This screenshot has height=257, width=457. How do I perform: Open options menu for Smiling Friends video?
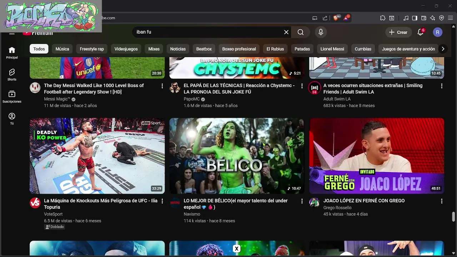(442, 86)
